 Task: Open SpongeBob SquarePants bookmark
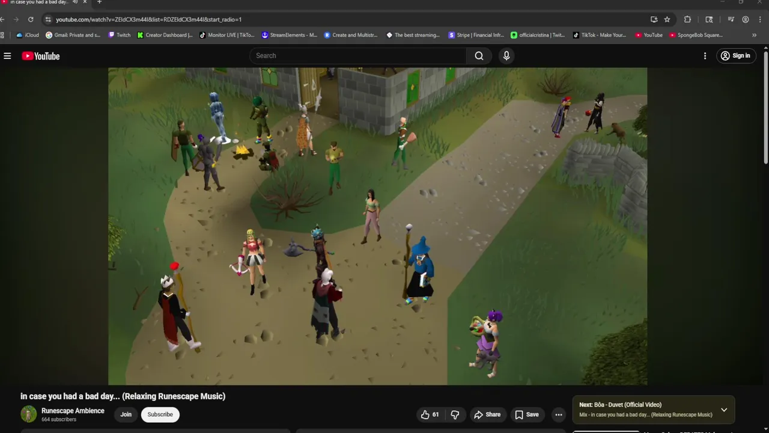(x=696, y=35)
